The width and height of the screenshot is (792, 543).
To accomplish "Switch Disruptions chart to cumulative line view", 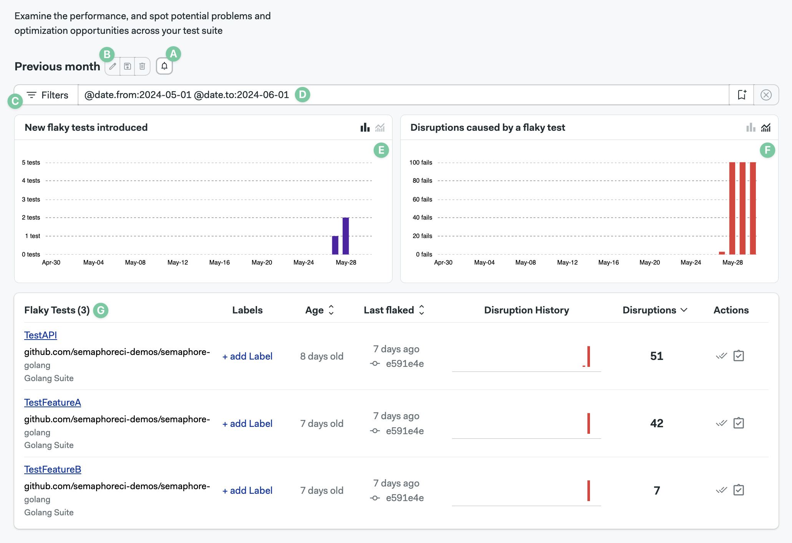I will coord(766,127).
